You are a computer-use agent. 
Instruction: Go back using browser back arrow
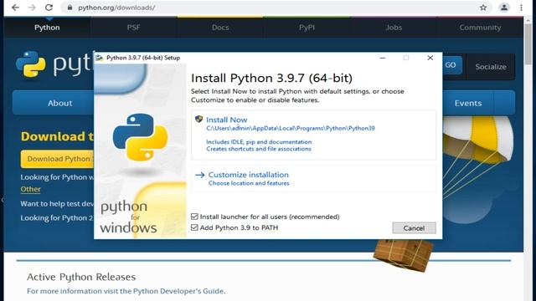(15, 8)
